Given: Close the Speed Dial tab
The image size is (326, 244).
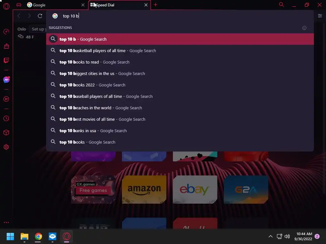Looking at the screenshot, I should click(146, 5).
